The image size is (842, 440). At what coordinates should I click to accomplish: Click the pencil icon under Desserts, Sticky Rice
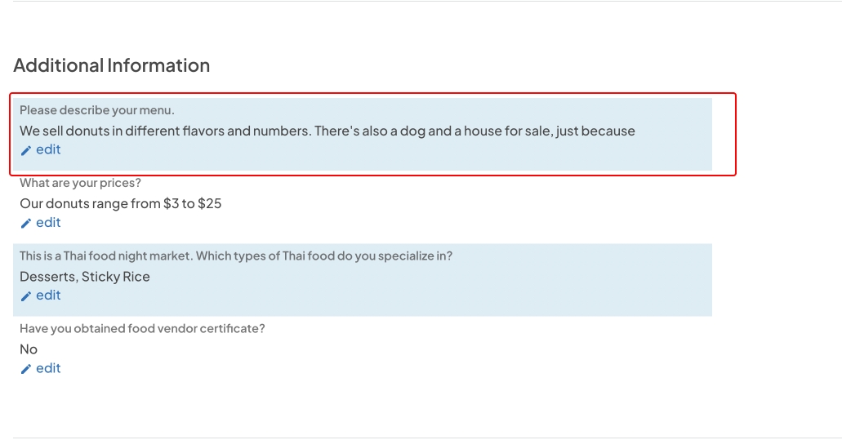pyautogui.click(x=25, y=296)
